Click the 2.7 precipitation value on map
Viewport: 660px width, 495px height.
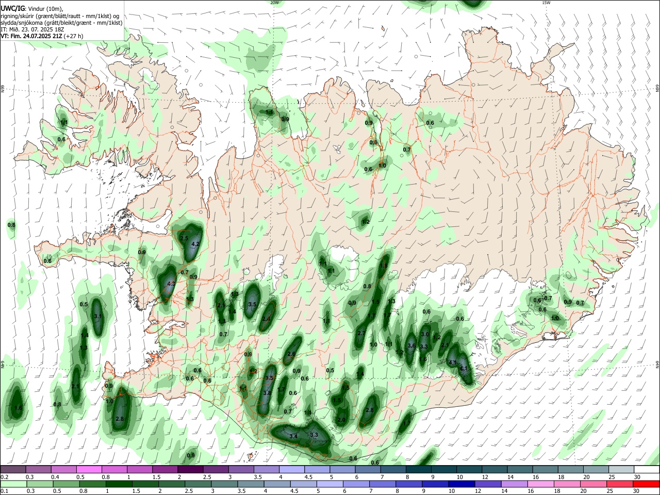[x=361, y=334]
